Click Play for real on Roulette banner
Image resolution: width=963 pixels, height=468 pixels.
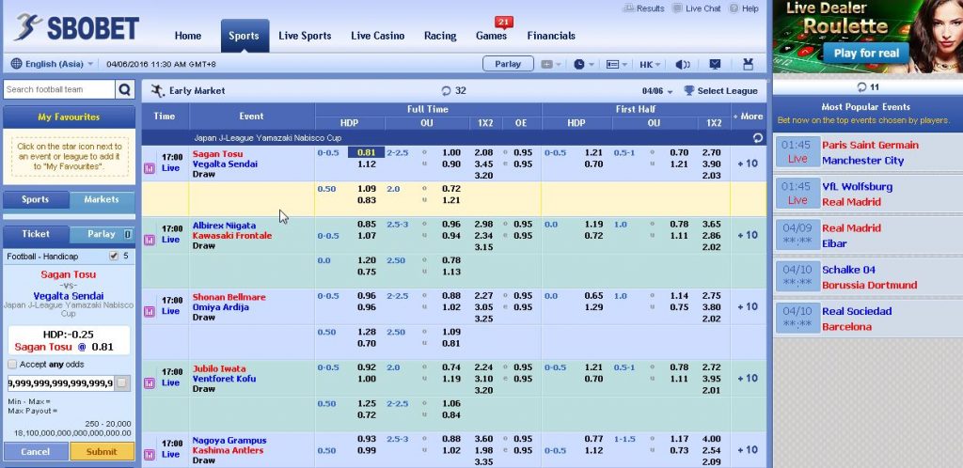[866, 54]
